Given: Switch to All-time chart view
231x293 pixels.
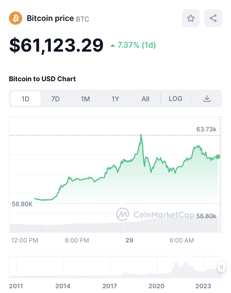Looking at the screenshot, I should point(145,99).
